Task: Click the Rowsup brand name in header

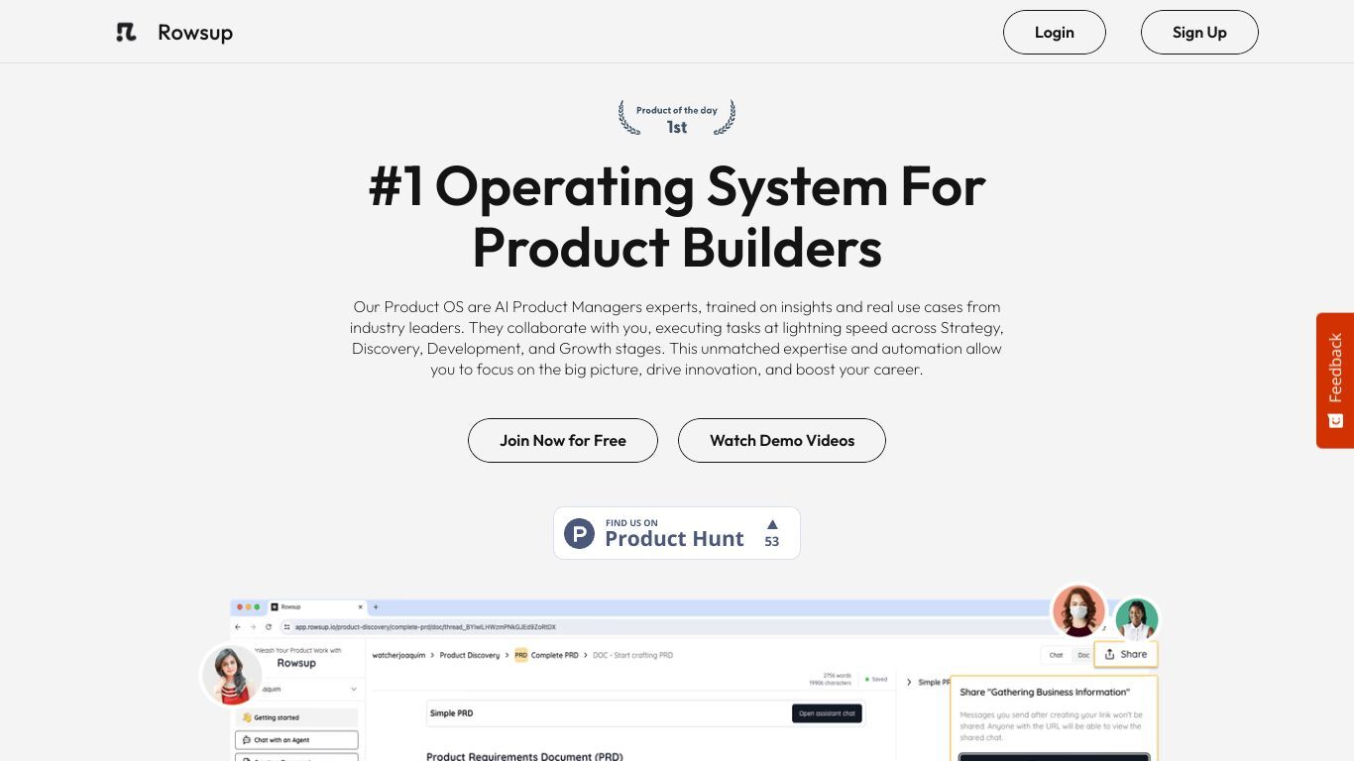Action: (x=195, y=32)
